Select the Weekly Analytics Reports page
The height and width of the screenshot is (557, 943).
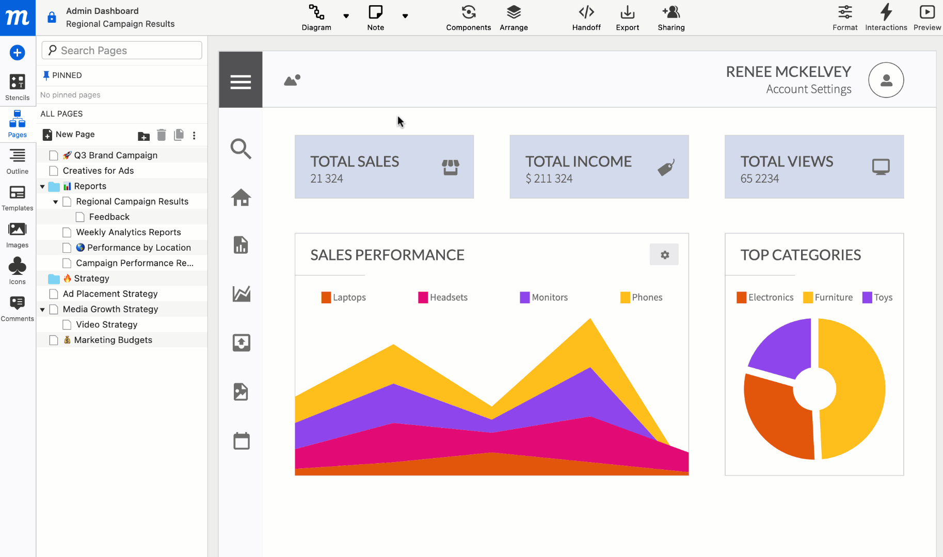[x=128, y=232]
